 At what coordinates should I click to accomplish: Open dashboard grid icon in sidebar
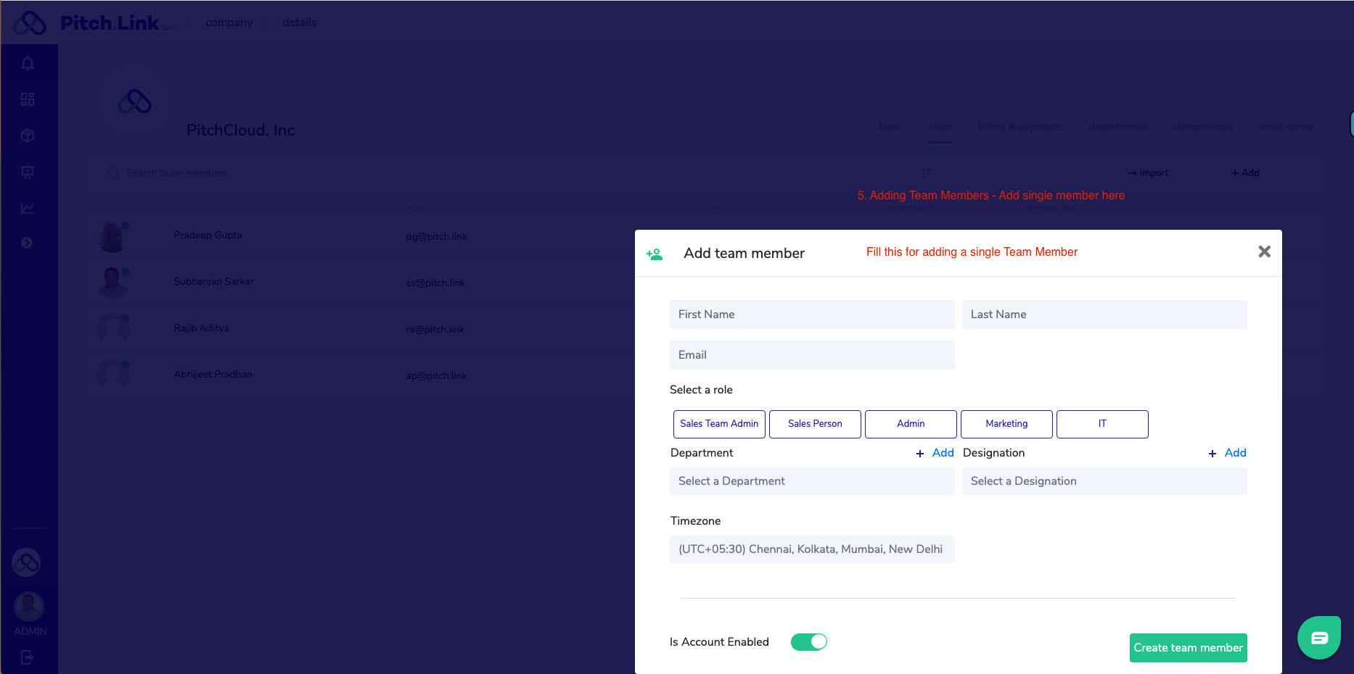click(x=28, y=99)
